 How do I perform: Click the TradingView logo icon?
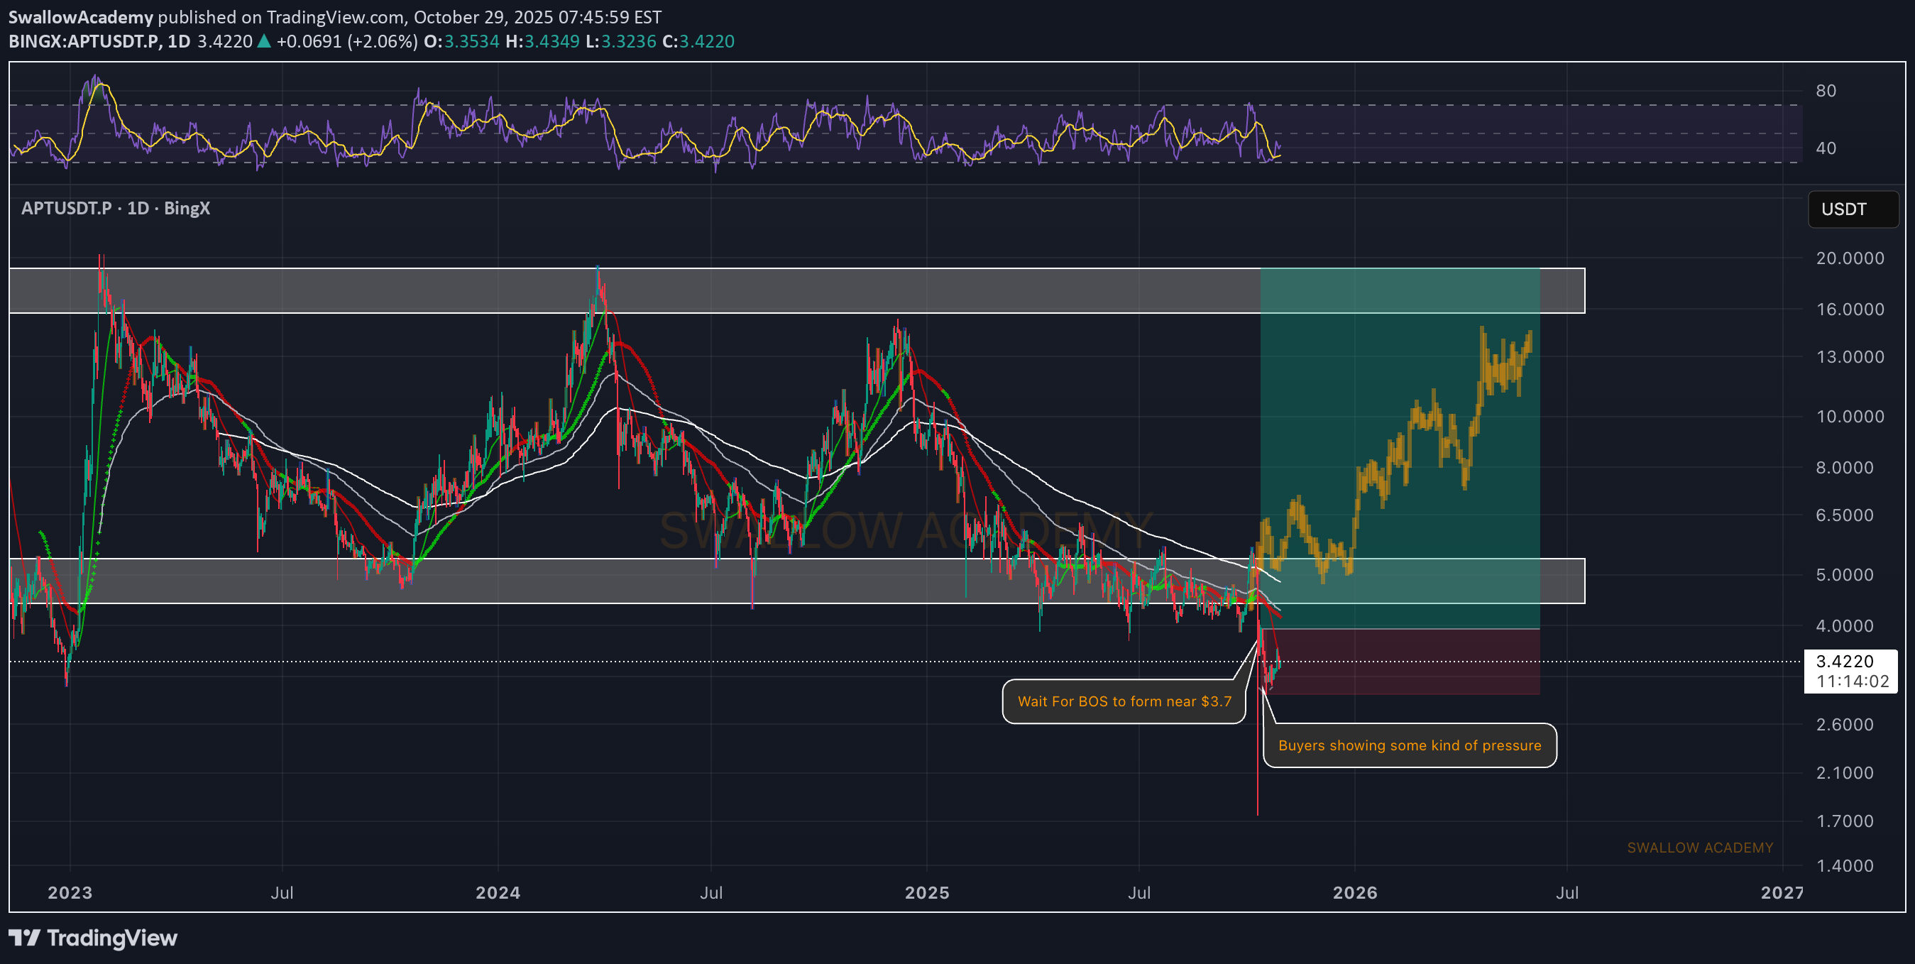(24, 937)
